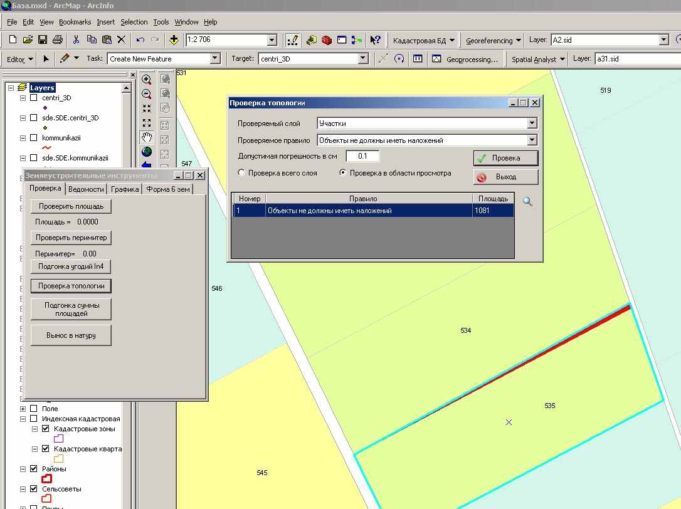Image resolution: width=681 pixels, height=509 pixels.
Task: Paste from clipboard icon in toolbar
Action: [x=107, y=39]
